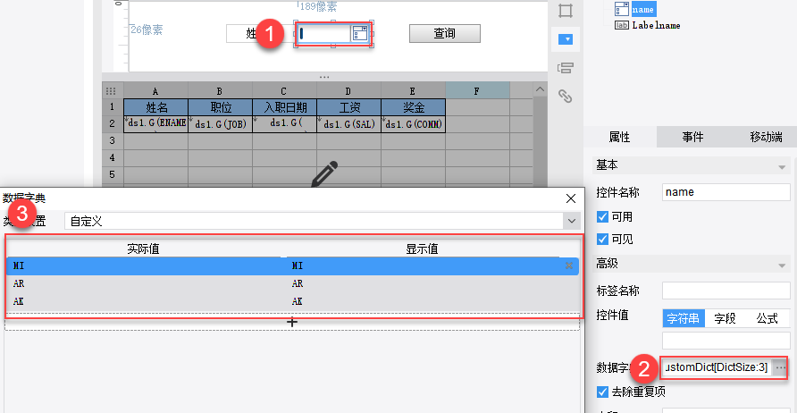
Task: Switch to the 事件 tab
Action: 692,137
